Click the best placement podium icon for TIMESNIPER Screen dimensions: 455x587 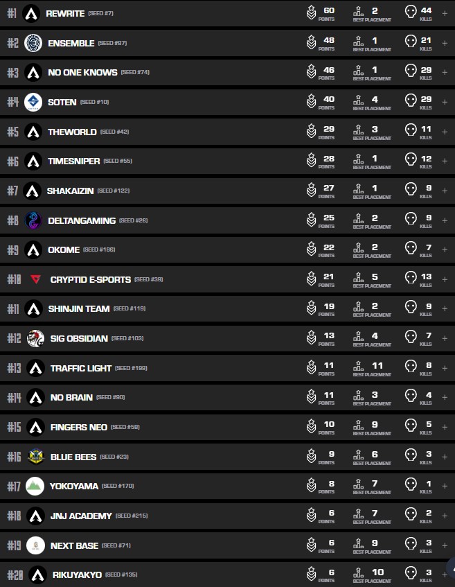pyautogui.click(x=358, y=161)
